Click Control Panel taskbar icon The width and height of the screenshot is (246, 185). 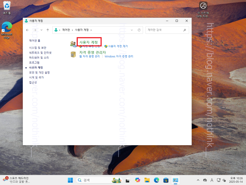[x=175, y=180]
